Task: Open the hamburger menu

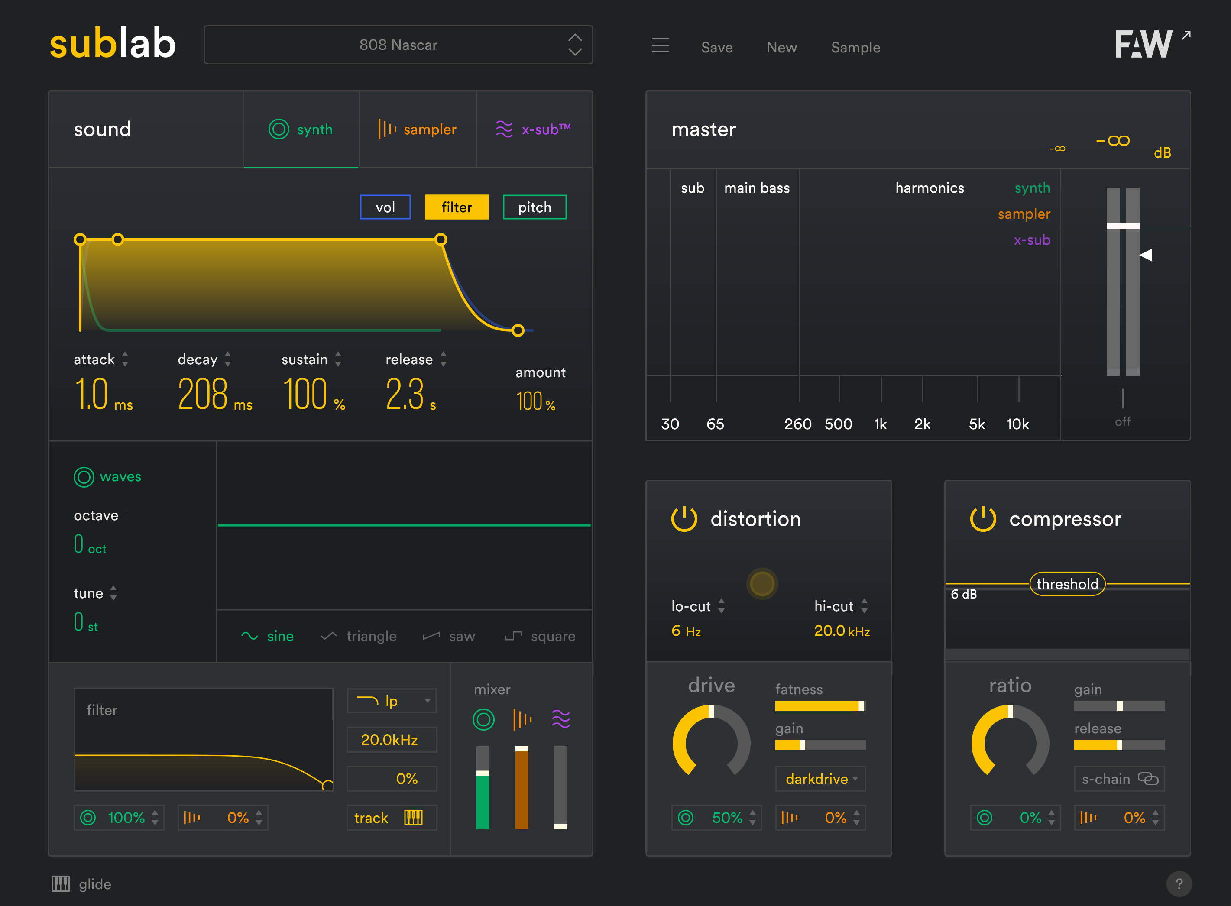Action: pos(660,46)
